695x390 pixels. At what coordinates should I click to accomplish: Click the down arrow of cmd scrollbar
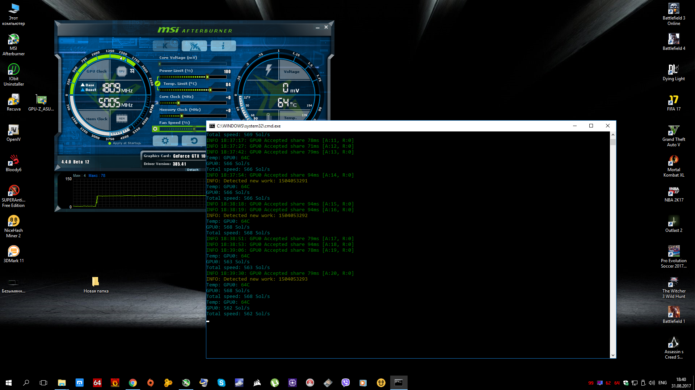coord(613,355)
